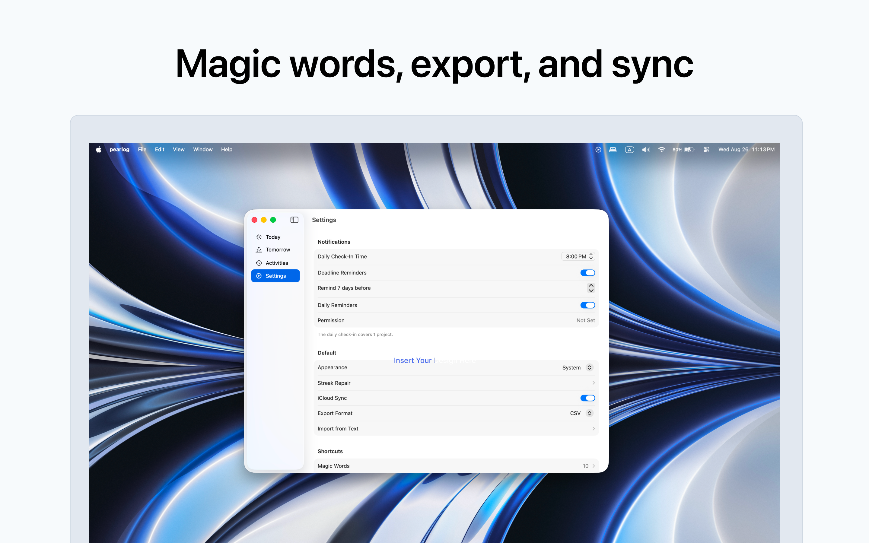Expand the Streak Repair row chevron
This screenshot has width=869, height=543.
[x=593, y=383]
